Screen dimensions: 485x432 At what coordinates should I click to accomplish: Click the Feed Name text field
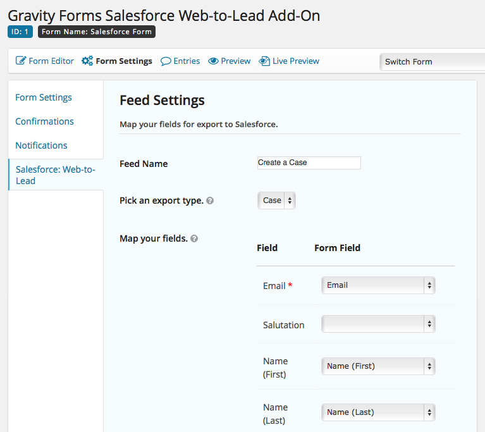(x=309, y=163)
